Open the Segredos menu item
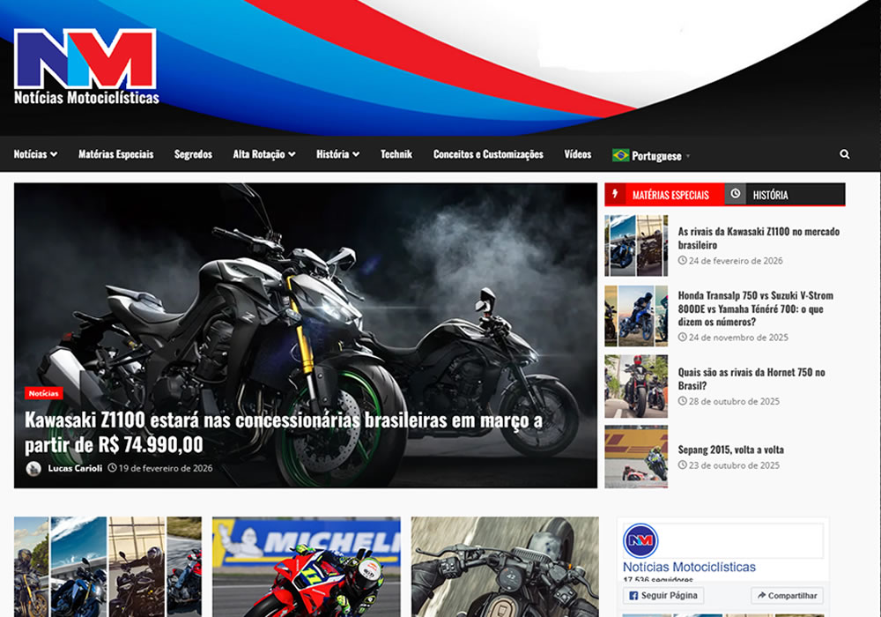The image size is (881, 617). [x=193, y=154]
